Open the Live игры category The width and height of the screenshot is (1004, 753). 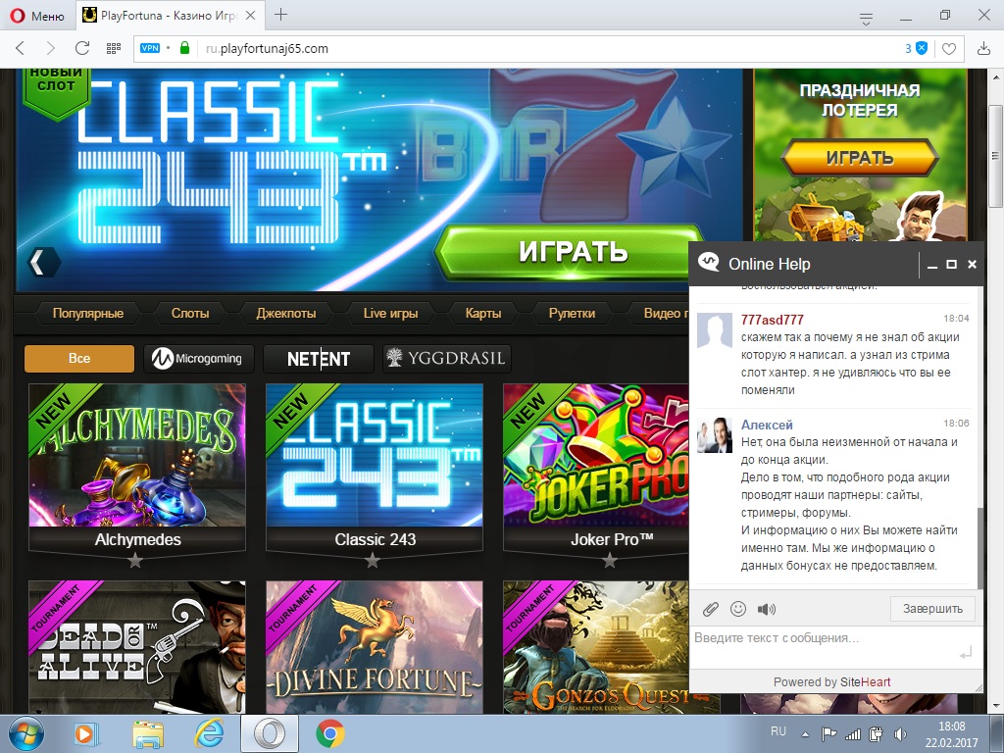click(x=390, y=313)
